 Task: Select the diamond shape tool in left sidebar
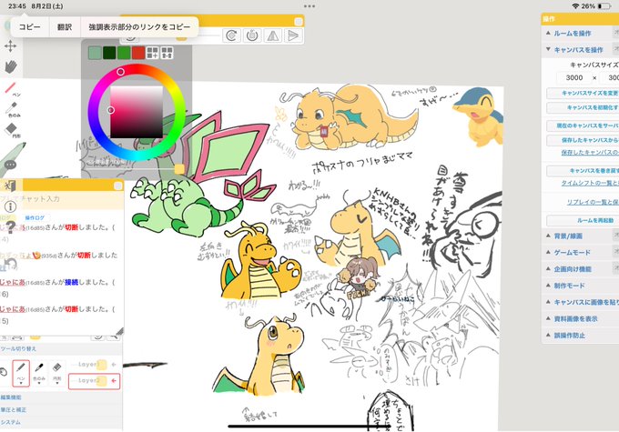[x=12, y=129]
